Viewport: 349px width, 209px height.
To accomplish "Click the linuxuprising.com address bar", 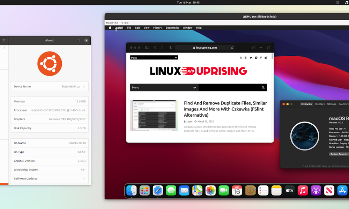I will 205,47.
